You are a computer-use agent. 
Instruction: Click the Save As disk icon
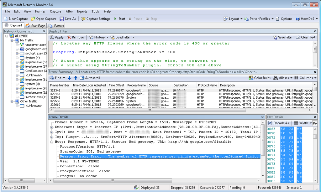62,19
